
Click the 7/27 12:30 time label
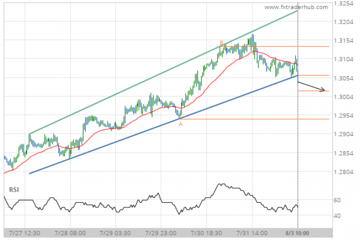click(x=25, y=233)
